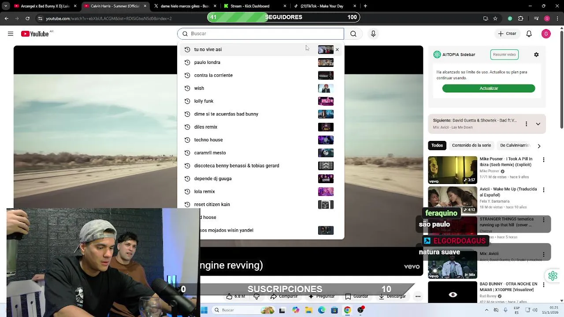This screenshot has width=564, height=317.
Task: Open Microsoft Edge from taskbar
Action: click(322, 310)
